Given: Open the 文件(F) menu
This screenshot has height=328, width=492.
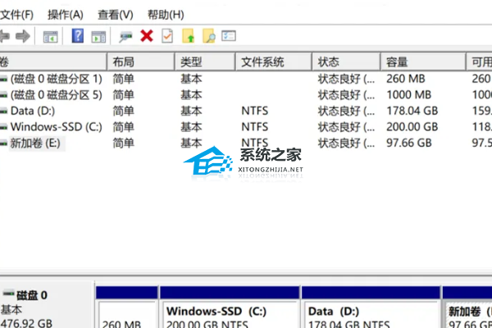Looking at the screenshot, I should click(x=16, y=15).
